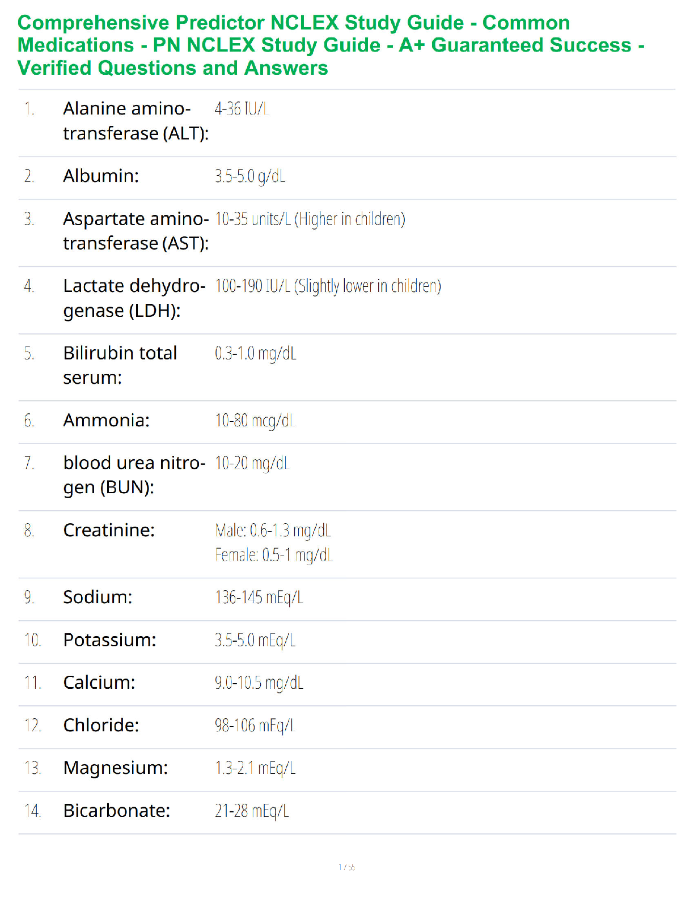Click the Potassium term label
This screenshot has height=898, width=694.
pyautogui.click(x=109, y=640)
